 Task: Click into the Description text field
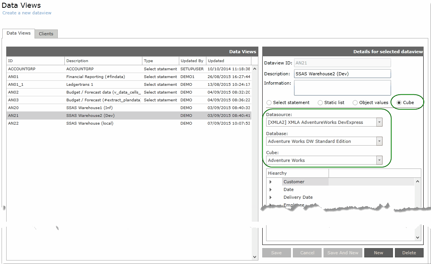tap(342, 74)
